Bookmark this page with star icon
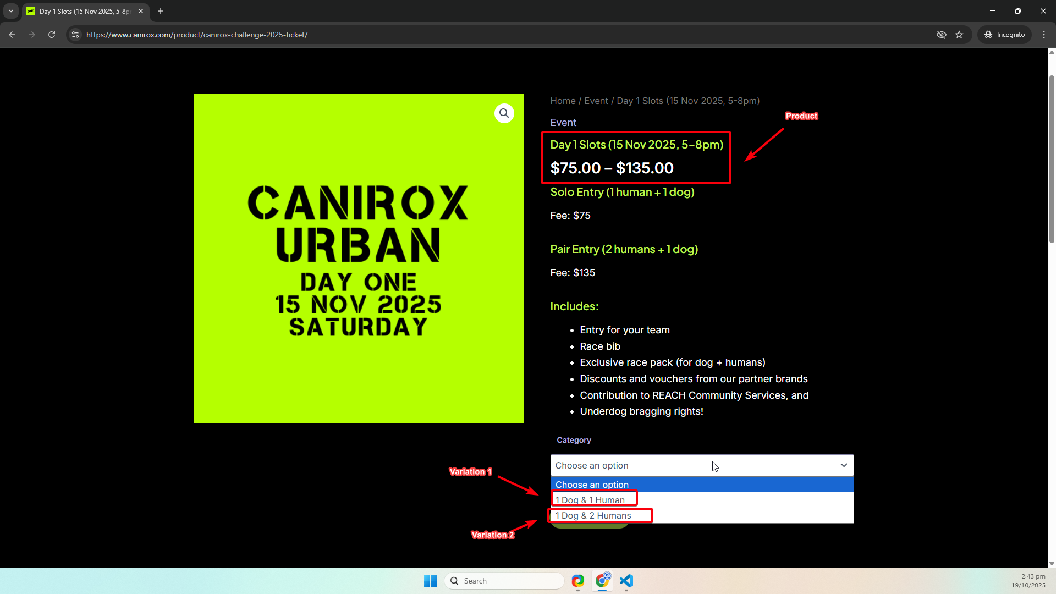1056x594 pixels. point(959,35)
